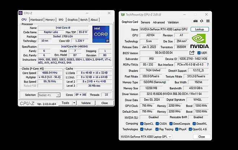Switch to the Mainboard tab
The height and width of the screenshot is (150, 238).
[37, 20]
